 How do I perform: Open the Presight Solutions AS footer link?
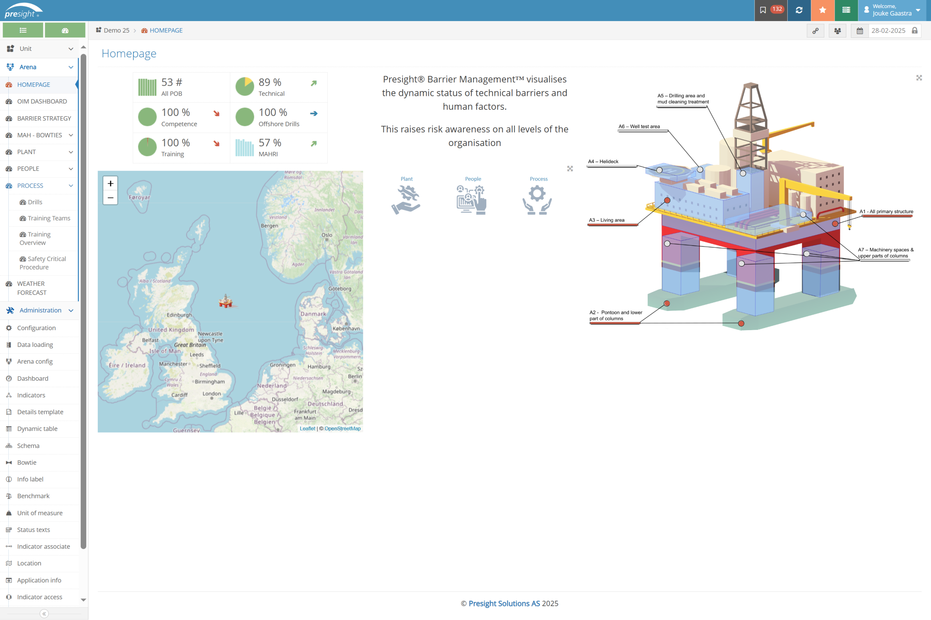(504, 603)
